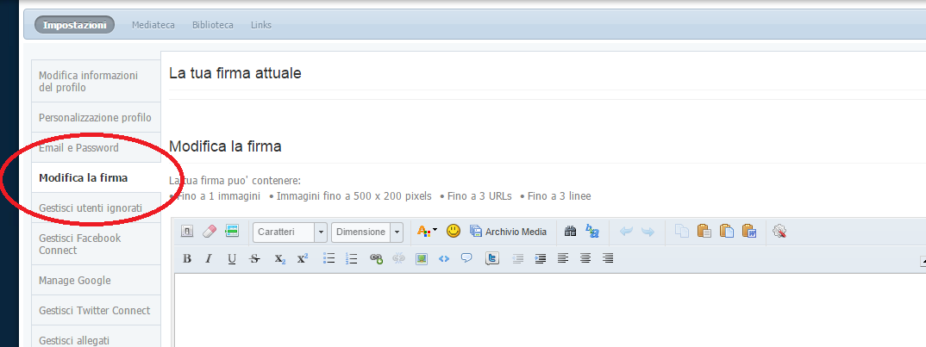Open Gestisci Facebook Connect
Viewport: 926px width, 347px height.
[x=97, y=244]
